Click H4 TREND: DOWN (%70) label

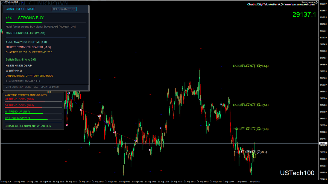pyautogui.click(x=19, y=99)
